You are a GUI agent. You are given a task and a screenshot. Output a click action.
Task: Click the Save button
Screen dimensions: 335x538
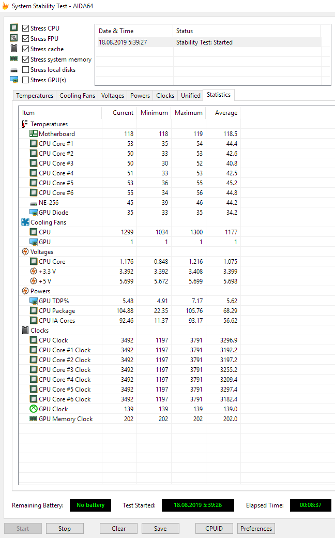pos(160,528)
